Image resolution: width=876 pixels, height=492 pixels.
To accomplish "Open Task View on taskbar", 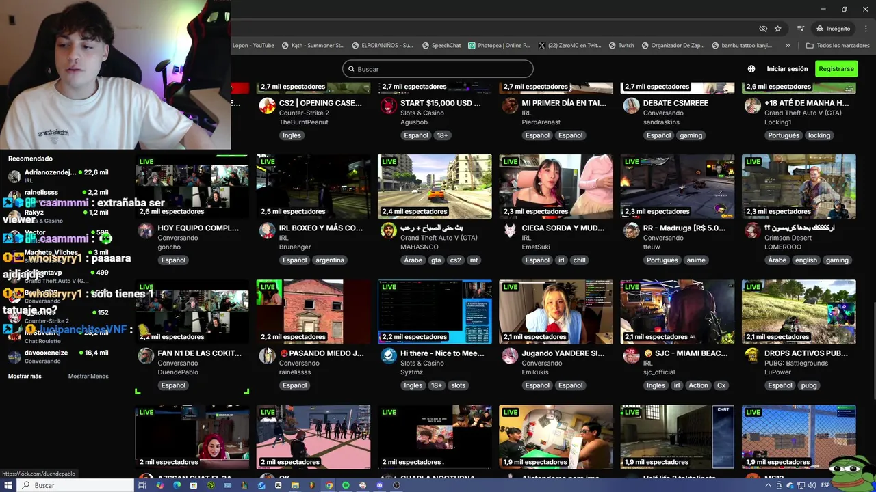I will tap(142, 485).
